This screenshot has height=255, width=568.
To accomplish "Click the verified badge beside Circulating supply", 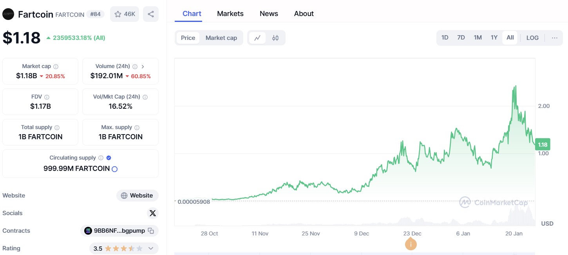I will (109, 158).
